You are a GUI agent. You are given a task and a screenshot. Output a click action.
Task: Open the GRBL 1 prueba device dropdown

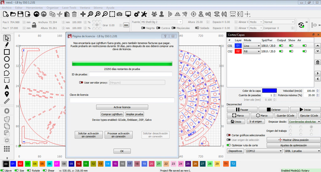pos(303,151)
